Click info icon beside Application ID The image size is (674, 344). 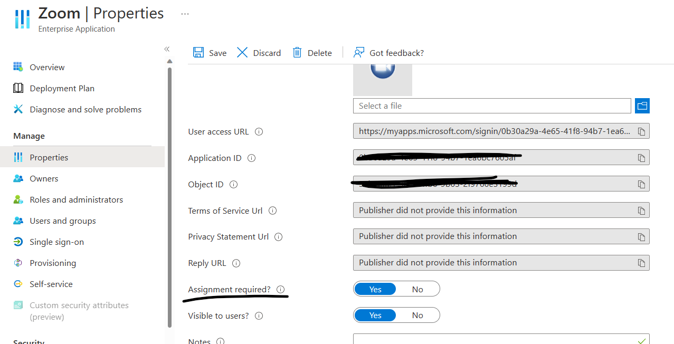pyautogui.click(x=251, y=158)
